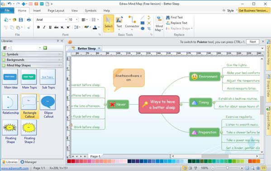Select the line drawing tool
The width and height of the screenshot is (271, 171).
point(143,18)
